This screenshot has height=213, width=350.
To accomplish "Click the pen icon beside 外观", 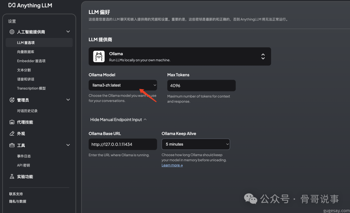I will [12, 133].
